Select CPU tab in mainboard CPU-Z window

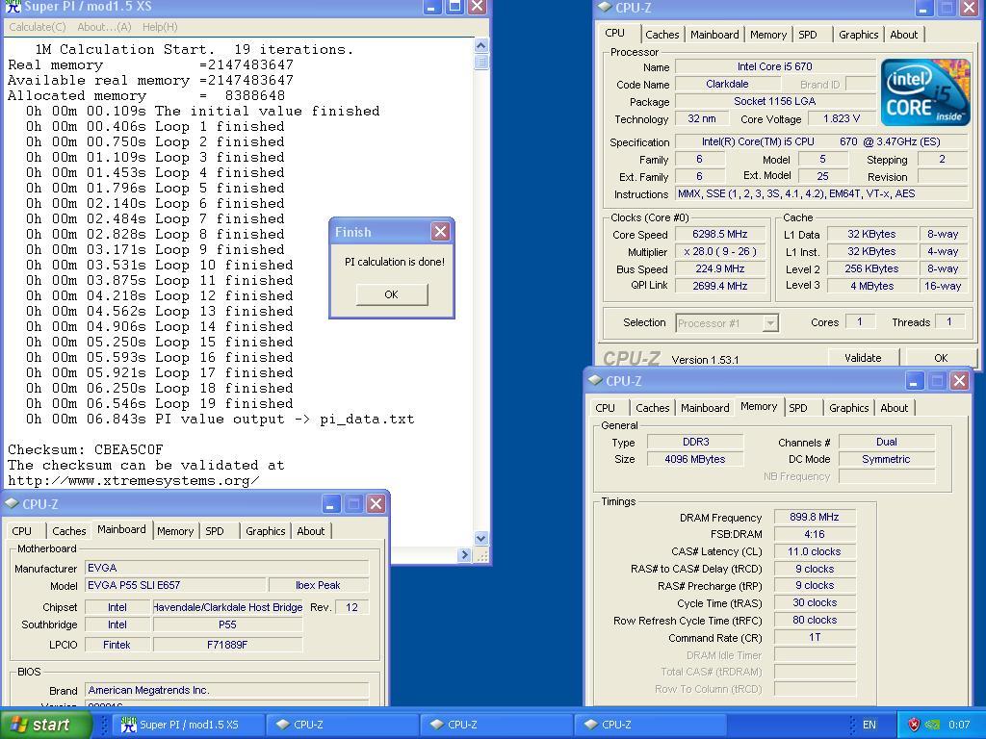[21, 531]
